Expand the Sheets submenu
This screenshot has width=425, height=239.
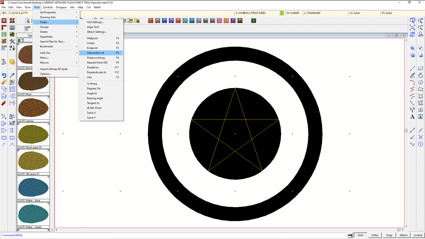[x=56, y=32]
